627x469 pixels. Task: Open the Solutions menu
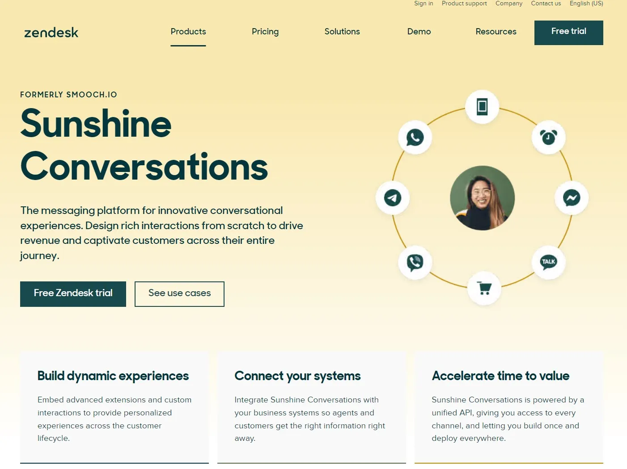coord(342,32)
